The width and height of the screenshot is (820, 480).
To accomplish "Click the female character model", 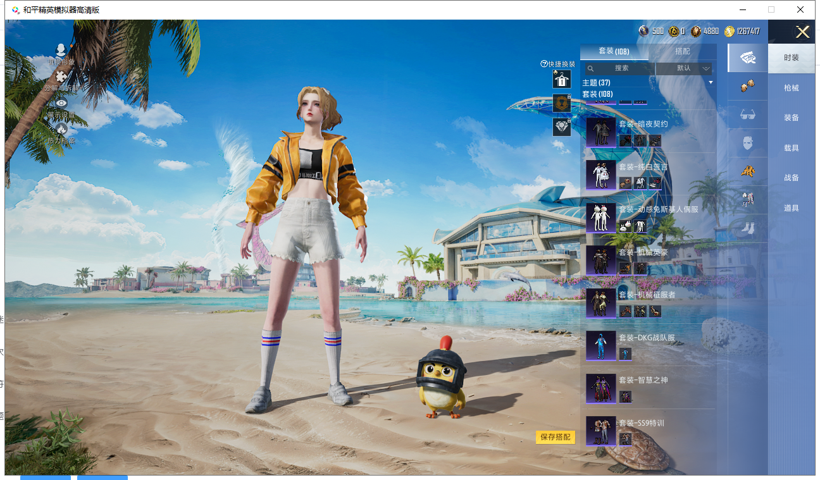I will tap(305, 250).
